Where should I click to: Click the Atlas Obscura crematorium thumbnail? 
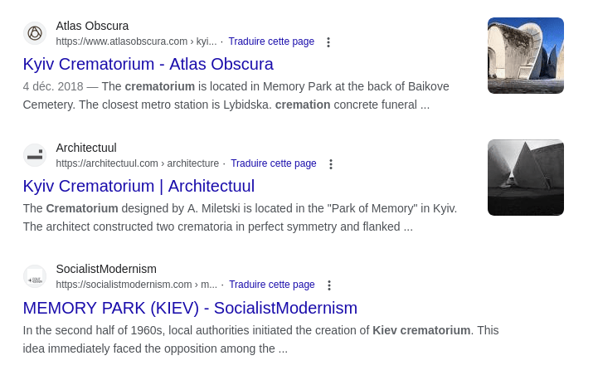point(526,56)
